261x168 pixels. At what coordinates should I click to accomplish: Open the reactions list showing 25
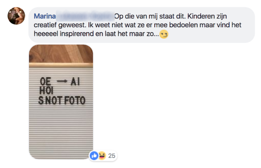tap(112, 156)
